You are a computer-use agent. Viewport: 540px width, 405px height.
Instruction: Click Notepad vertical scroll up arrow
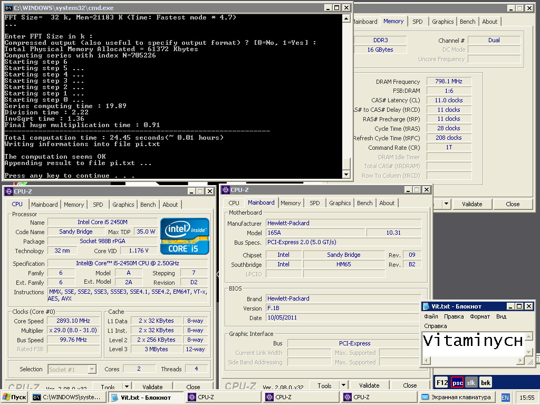528,336
